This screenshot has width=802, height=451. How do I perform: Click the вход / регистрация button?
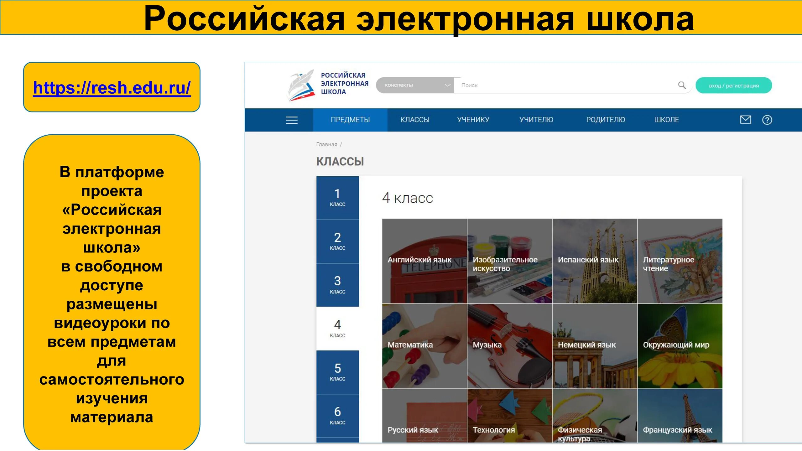tap(734, 86)
